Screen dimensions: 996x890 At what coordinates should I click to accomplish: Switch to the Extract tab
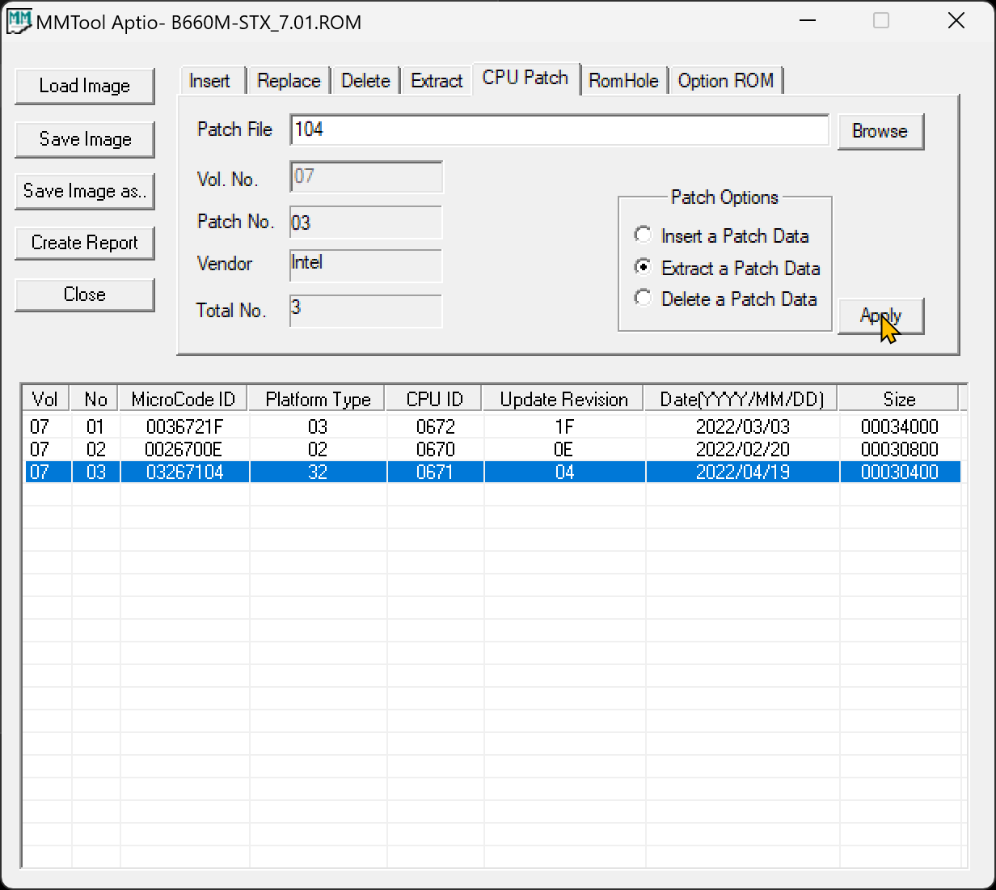point(437,81)
